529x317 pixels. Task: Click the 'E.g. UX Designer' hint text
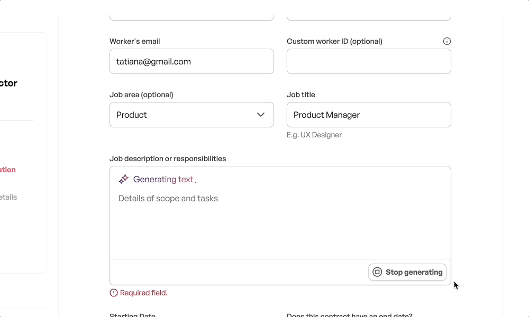(x=314, y=135)
